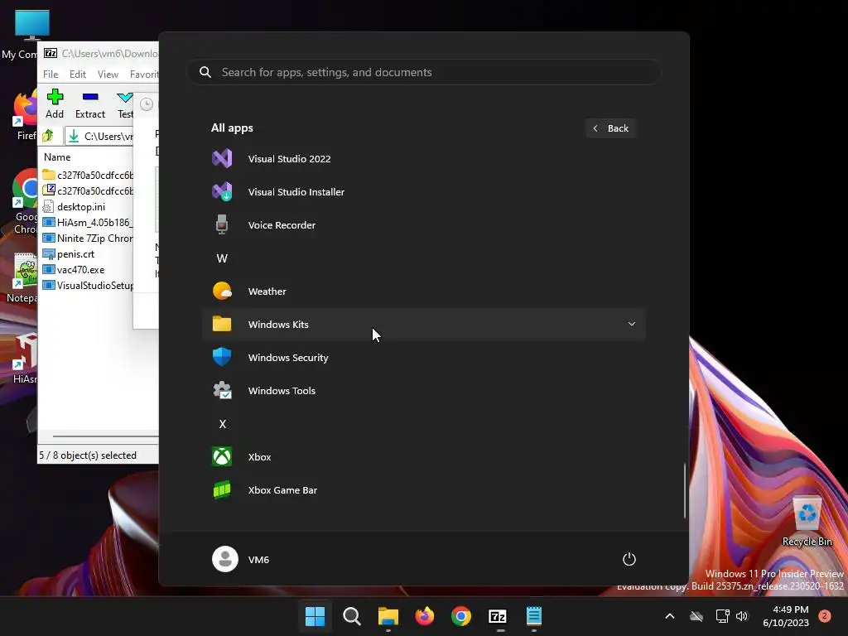Open Xbox Game Bar

coord(423,490)
